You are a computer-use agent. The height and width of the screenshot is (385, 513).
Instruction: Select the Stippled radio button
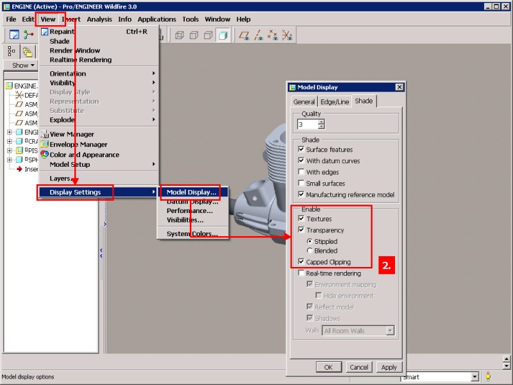coord(310,241)
